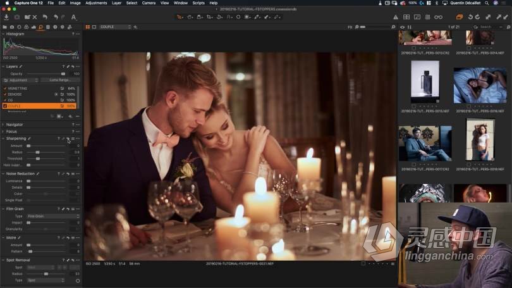Click the large undo arrow icon

45,17
